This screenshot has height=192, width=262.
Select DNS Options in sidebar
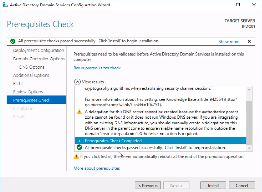[32, 67]
